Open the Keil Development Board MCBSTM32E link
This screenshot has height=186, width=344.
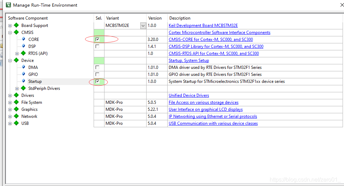coord(203,26)
